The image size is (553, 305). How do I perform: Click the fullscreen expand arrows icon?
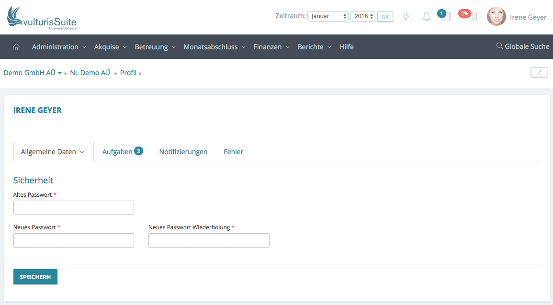point(539,73)
